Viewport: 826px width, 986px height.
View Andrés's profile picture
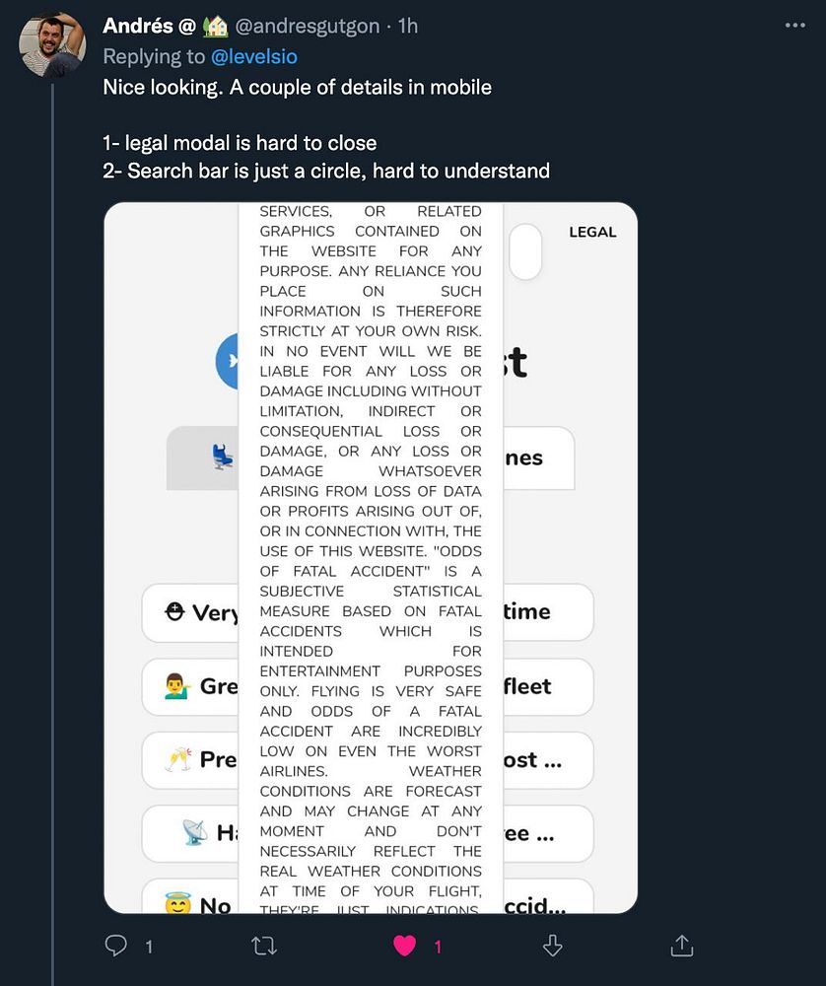coord(52,44)
